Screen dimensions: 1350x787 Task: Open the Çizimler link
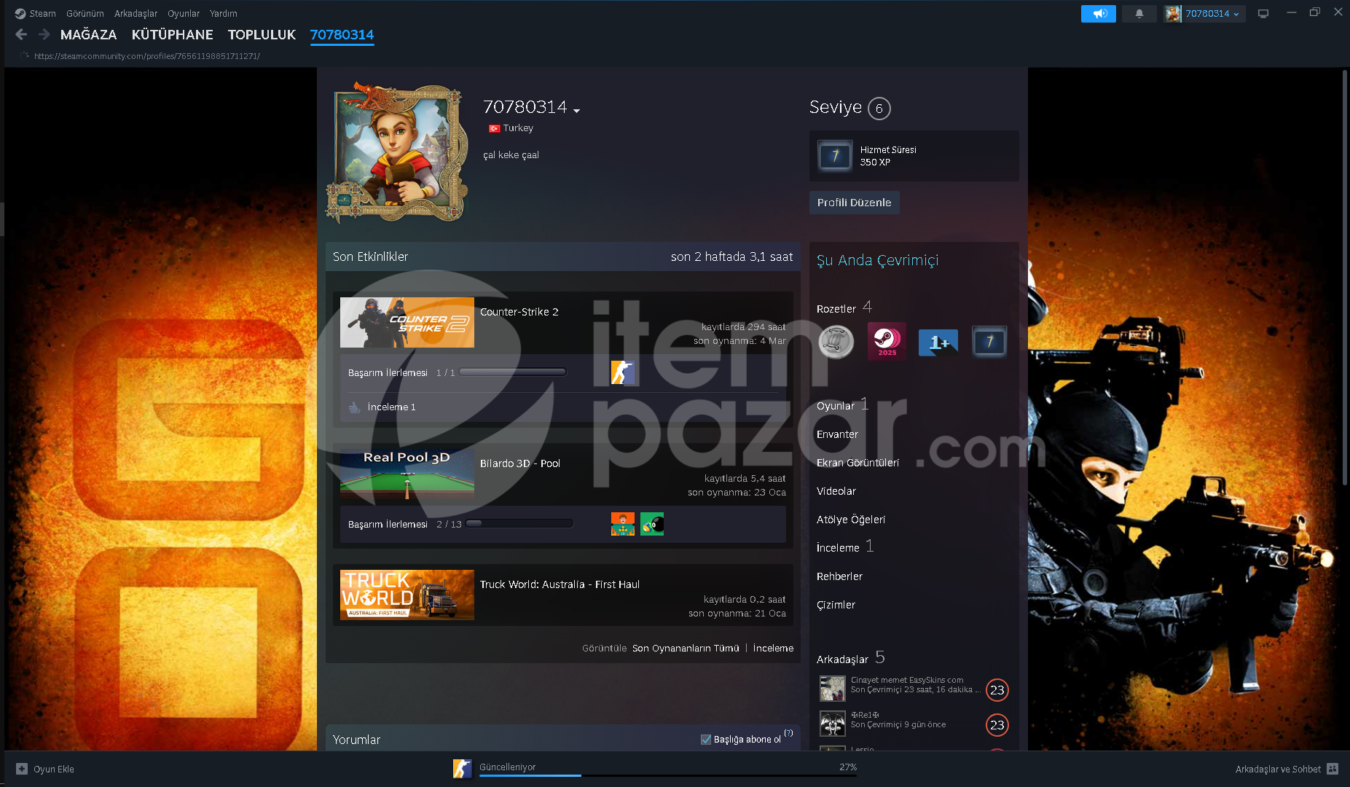coord(836,605)
